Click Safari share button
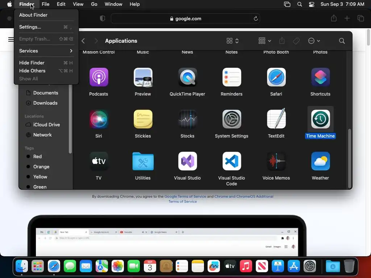The image size is (371, 278). point(334,18)
